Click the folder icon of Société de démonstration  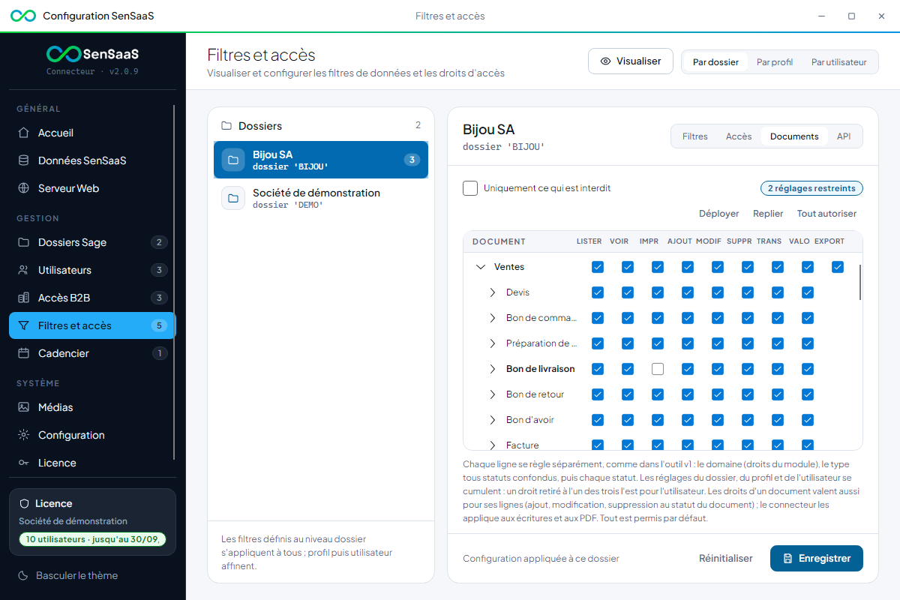pyautogui.click(x=233, y=198)
